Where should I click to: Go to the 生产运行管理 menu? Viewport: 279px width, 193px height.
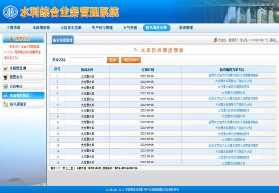click(102, 27)
